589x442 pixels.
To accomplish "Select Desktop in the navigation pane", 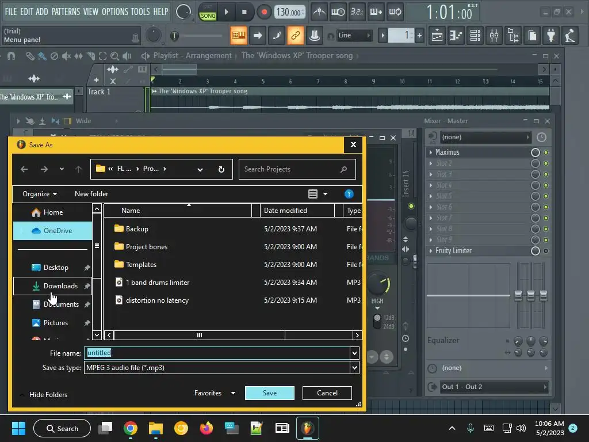I will click(52, 268).
